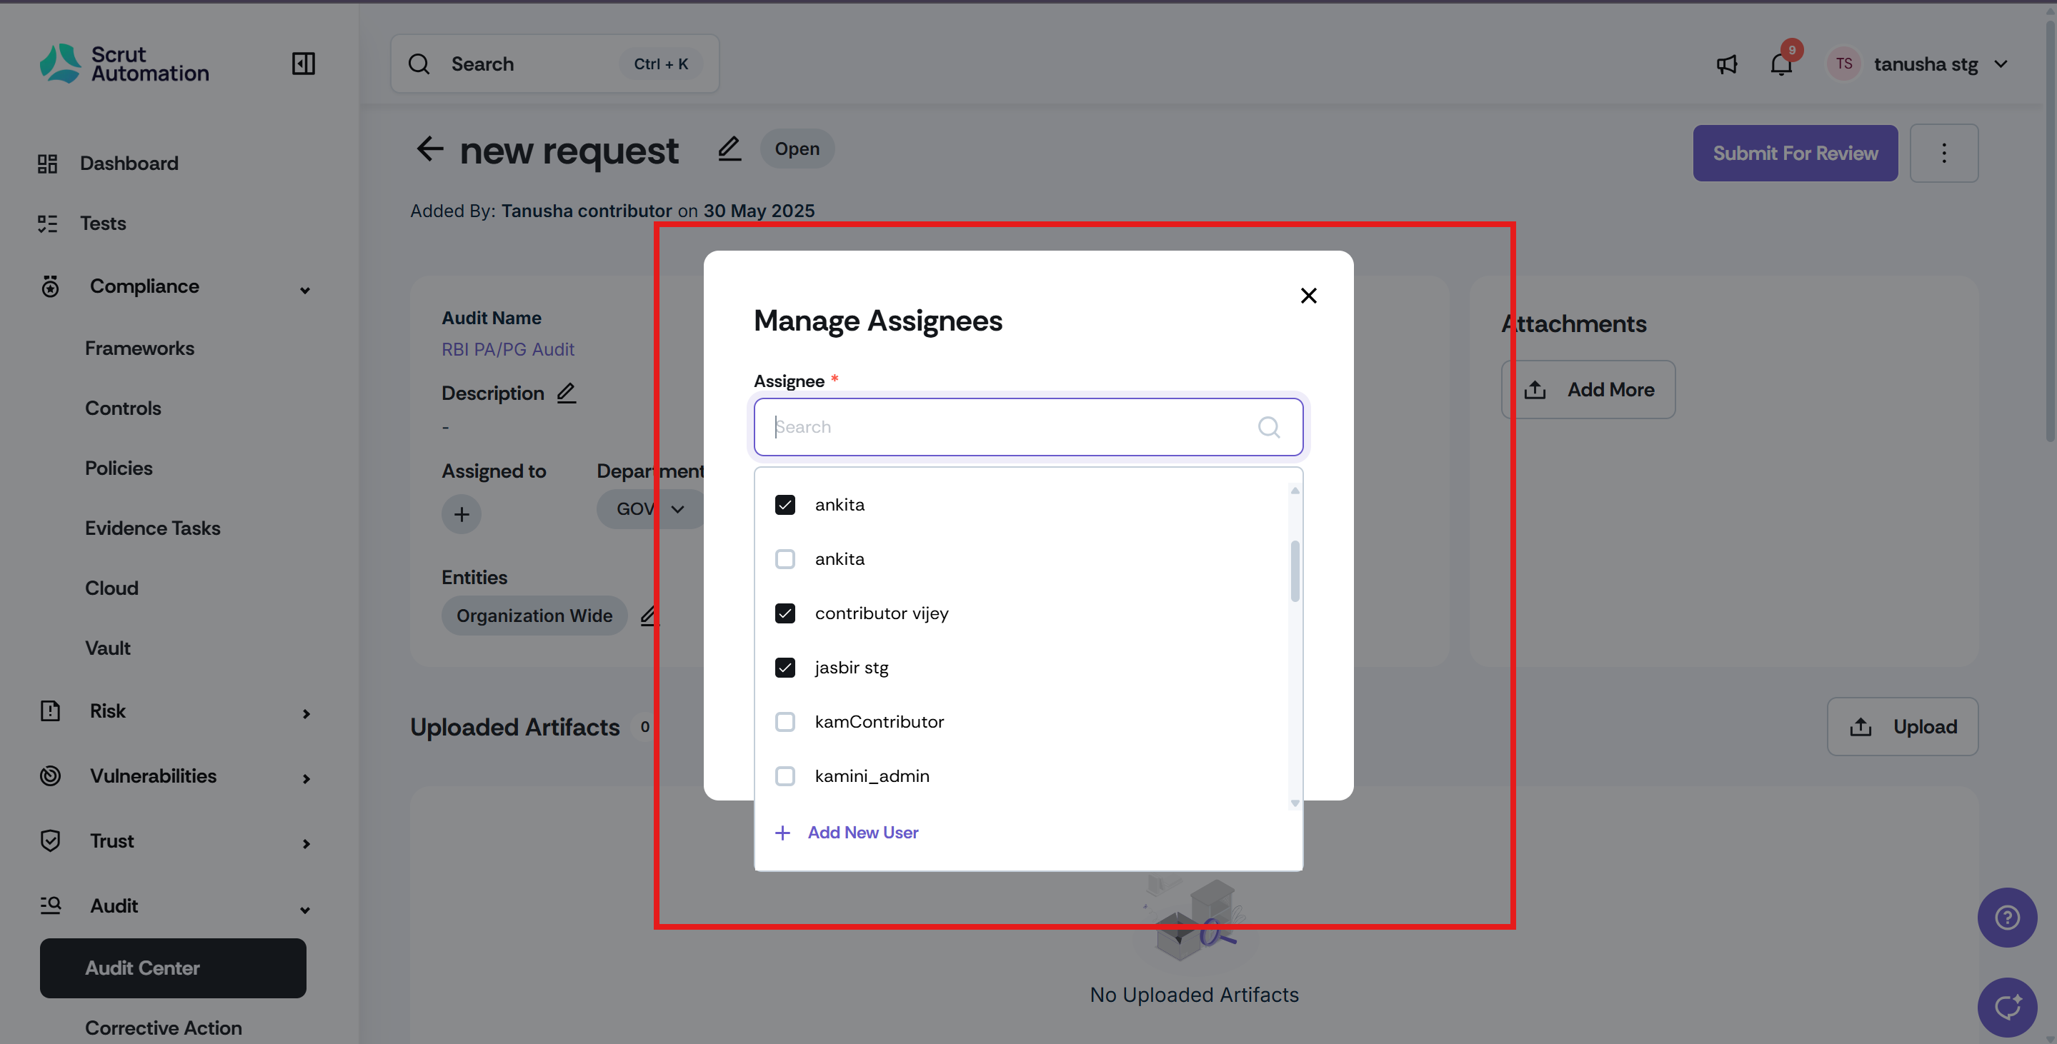Click the Add New User link
The height and width of the screenshot is (1044, 2057).
tap(862, 833)
